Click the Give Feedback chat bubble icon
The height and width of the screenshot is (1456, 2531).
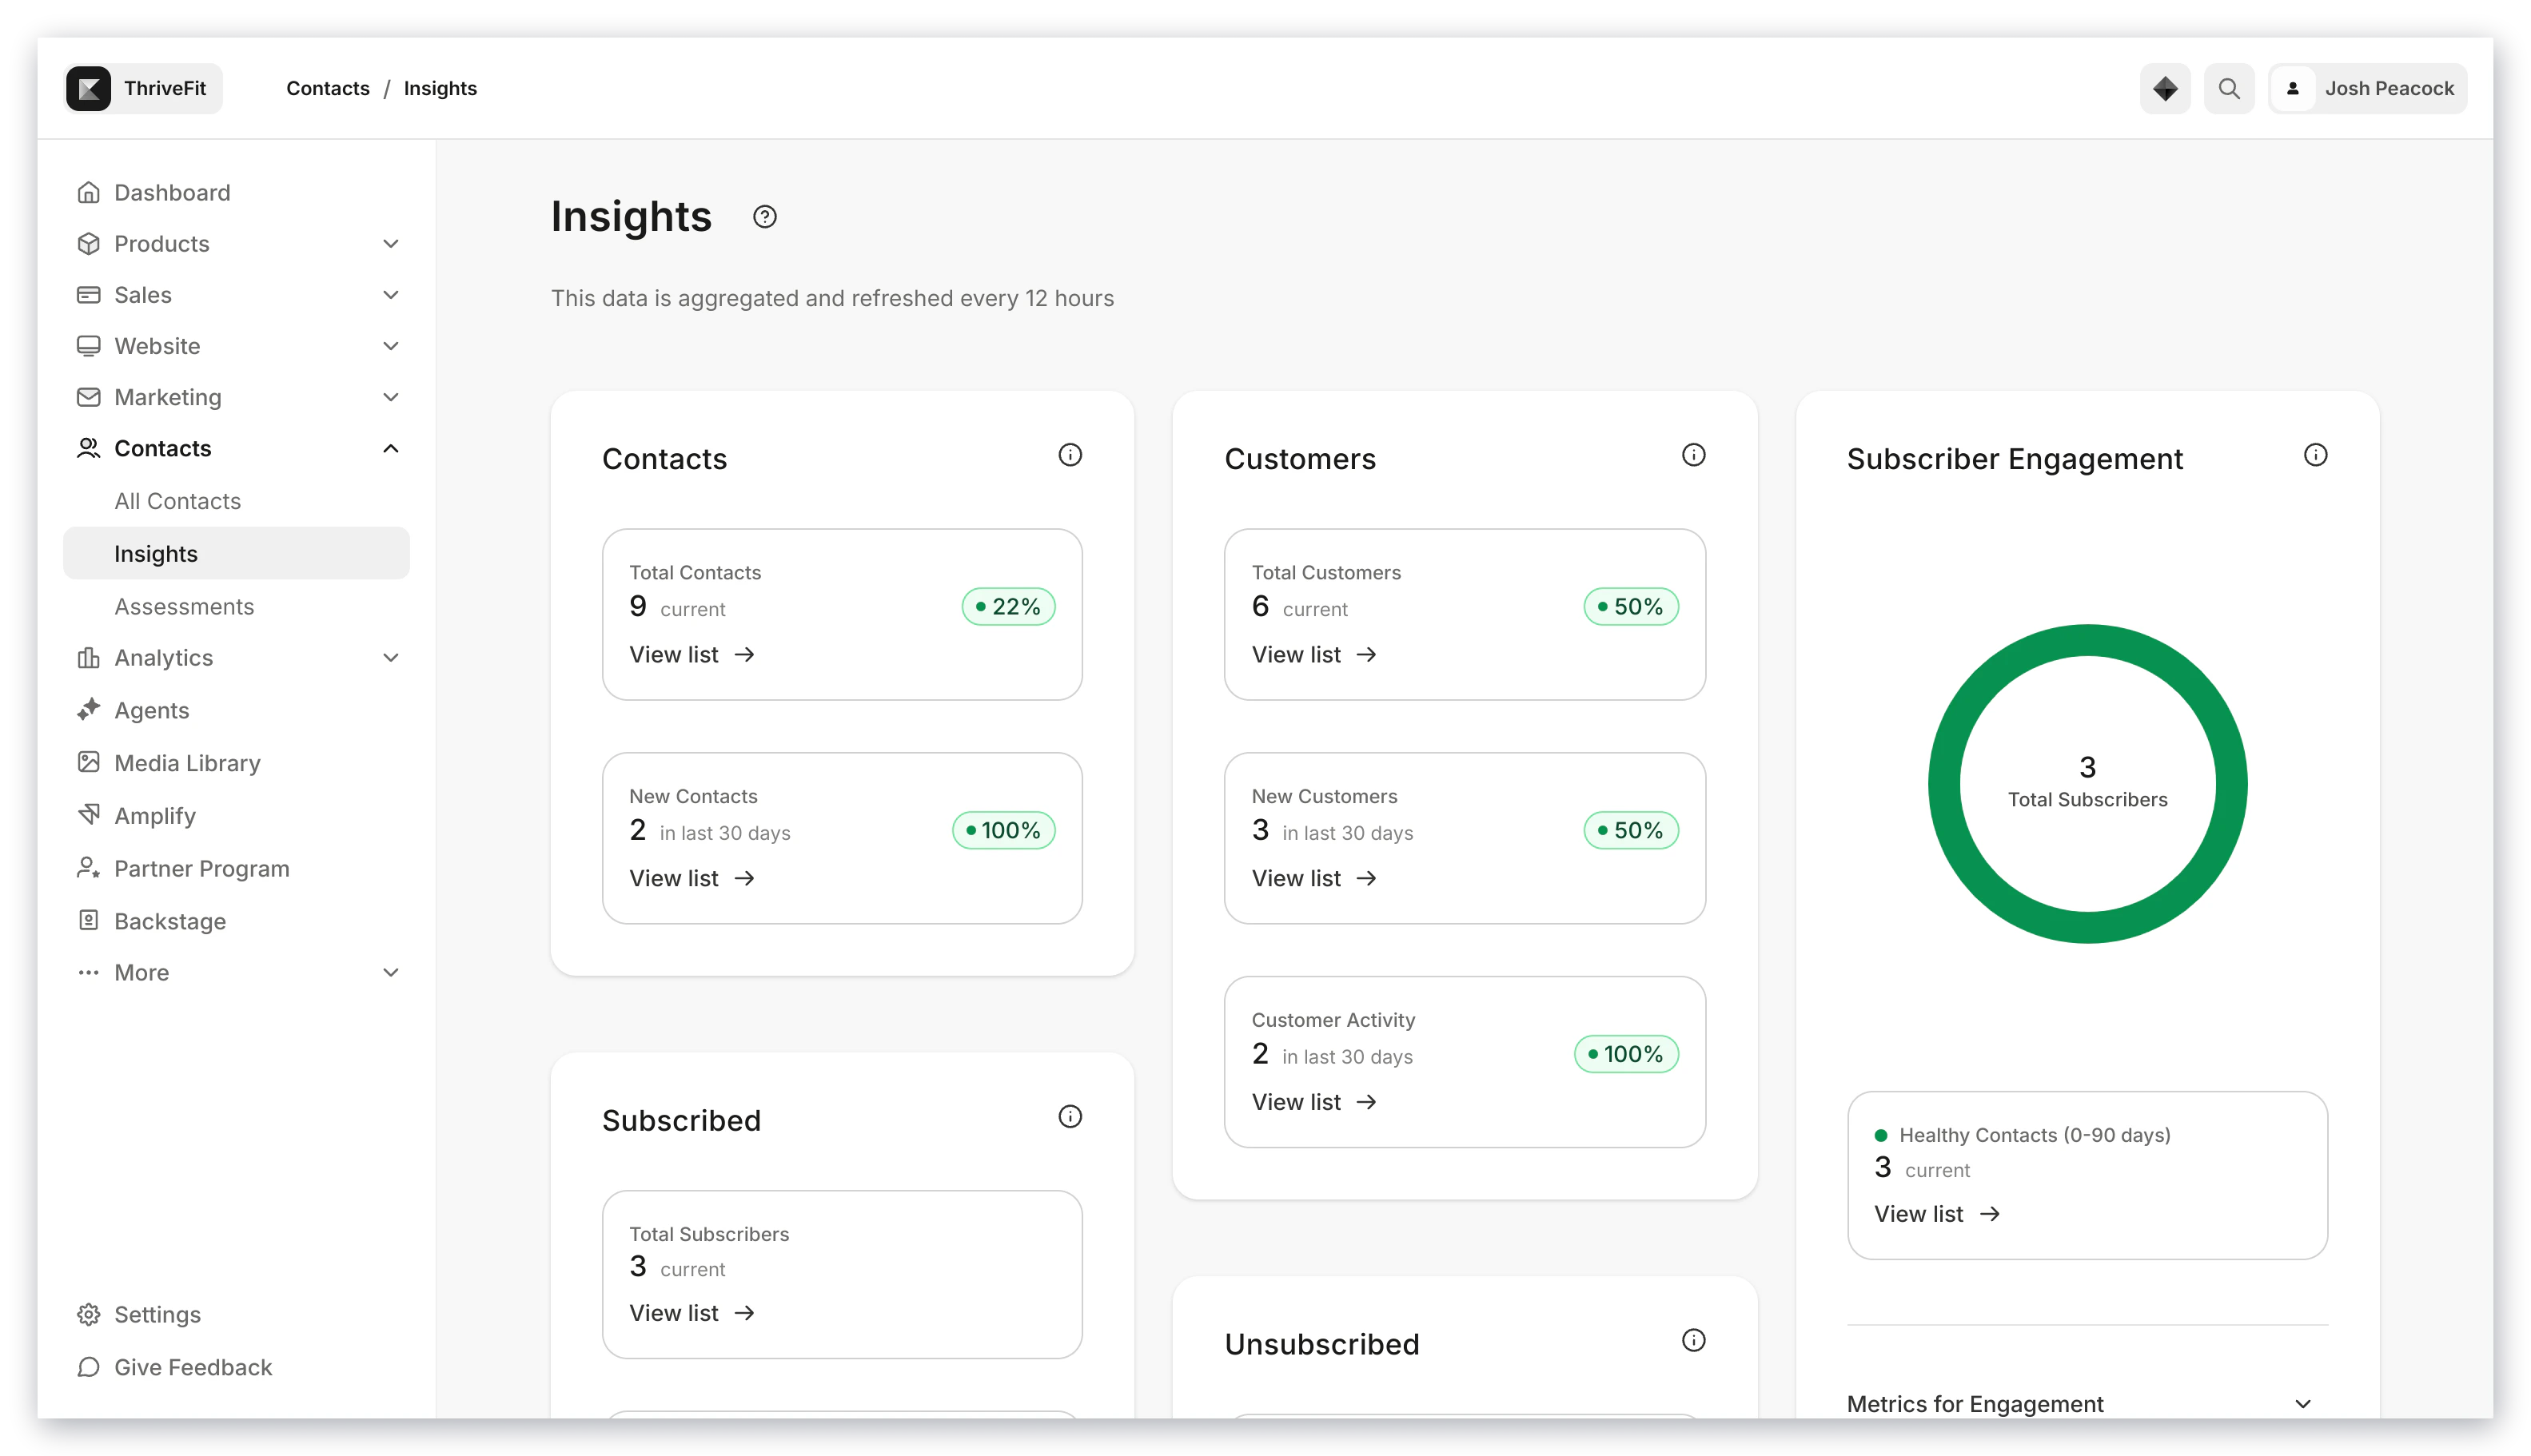coord(88,1367)
